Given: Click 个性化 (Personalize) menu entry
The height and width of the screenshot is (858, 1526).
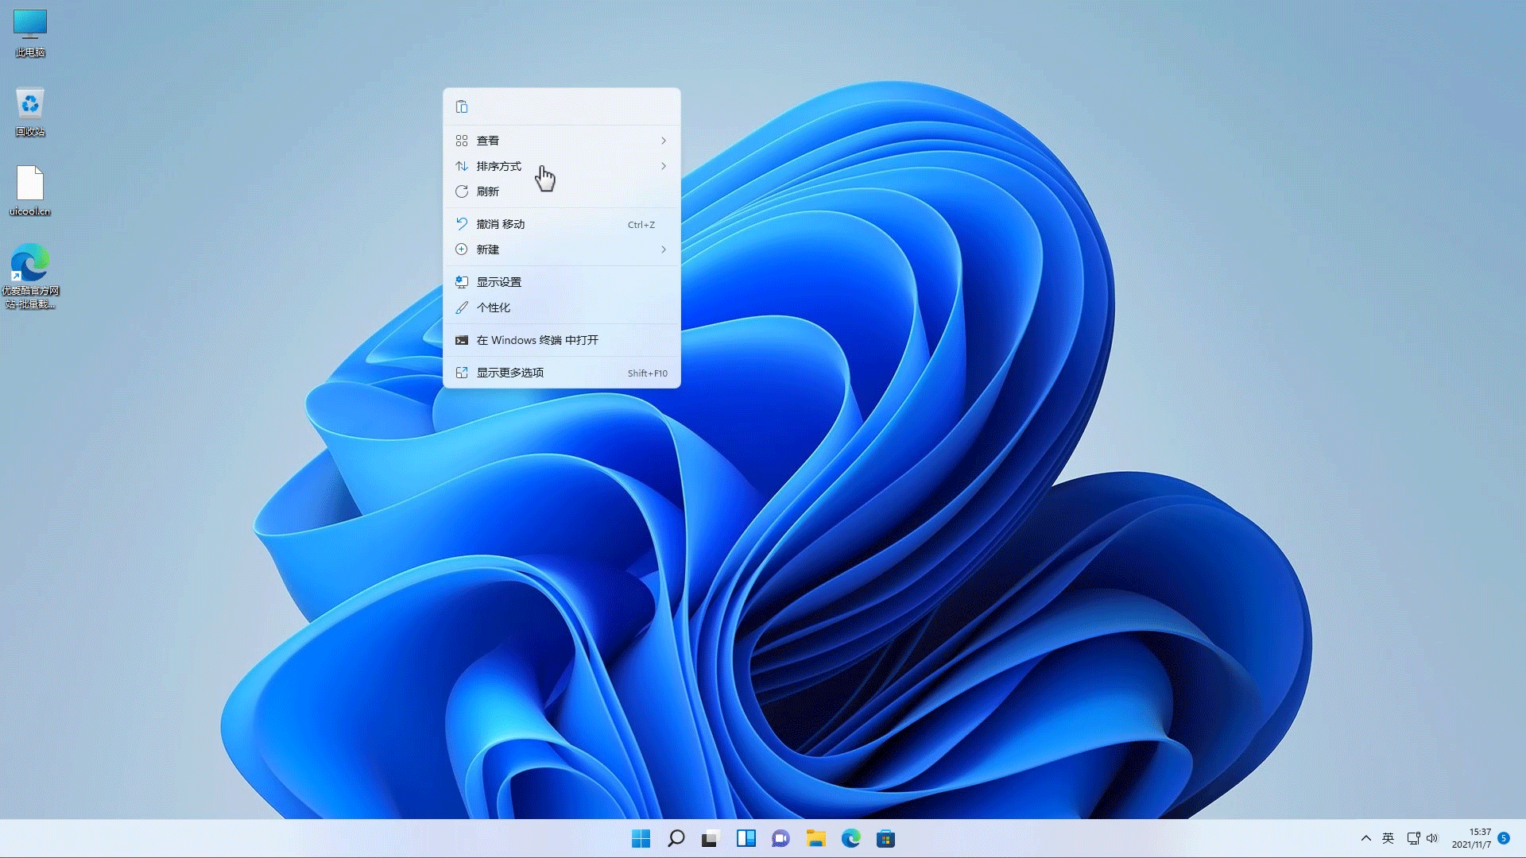Looking at the screenshot, I should point(494,307).
